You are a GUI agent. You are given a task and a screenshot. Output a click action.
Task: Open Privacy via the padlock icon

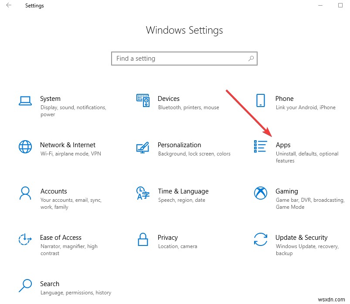(143, 240)
